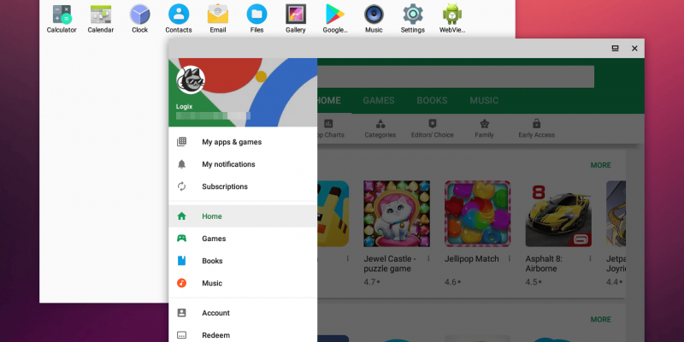Screen dimensions: 684x342
Task: Open the Calculator app
Action: pyautogui.click(x=62, y=18)
